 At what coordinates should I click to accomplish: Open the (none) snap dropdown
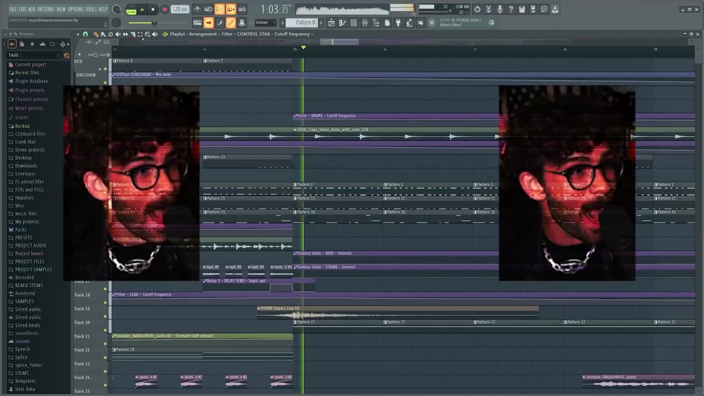266,23
